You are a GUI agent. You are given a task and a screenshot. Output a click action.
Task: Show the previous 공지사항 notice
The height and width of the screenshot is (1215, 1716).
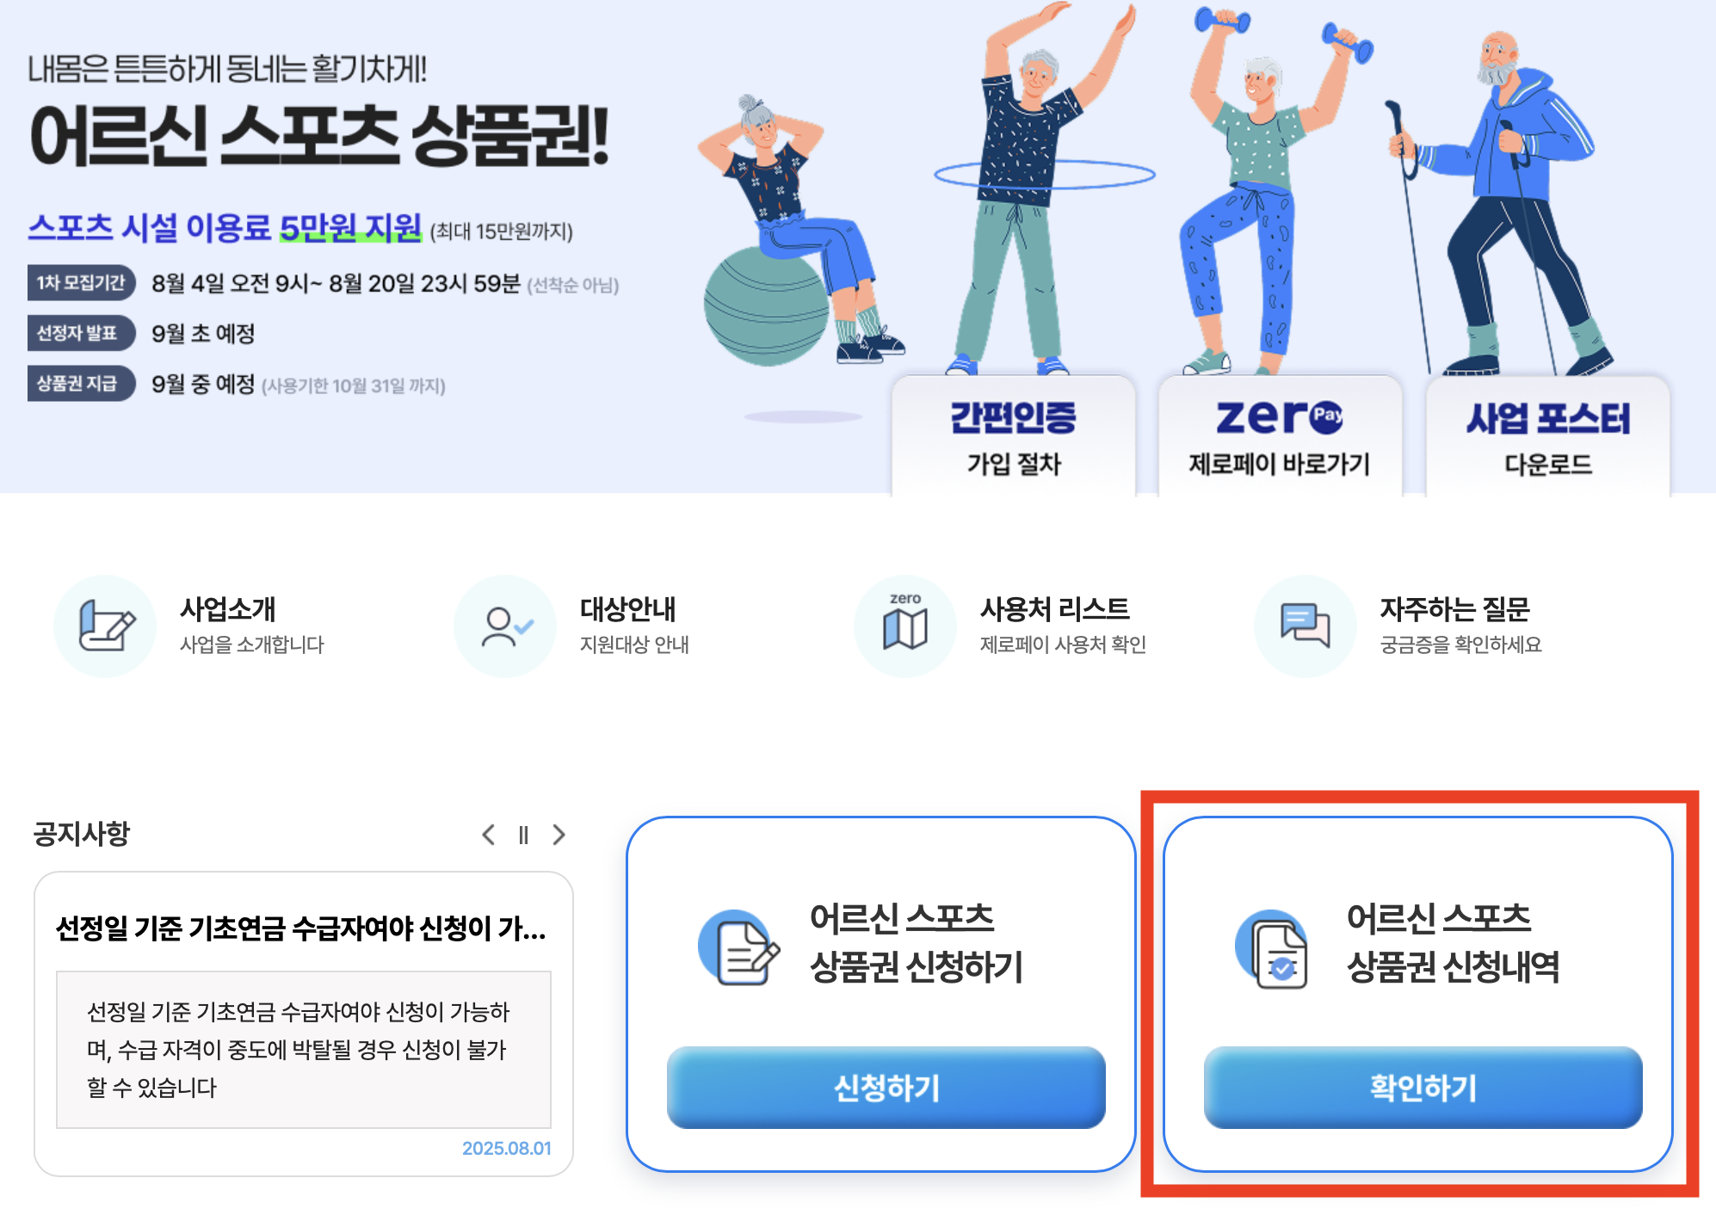(488, 835)
